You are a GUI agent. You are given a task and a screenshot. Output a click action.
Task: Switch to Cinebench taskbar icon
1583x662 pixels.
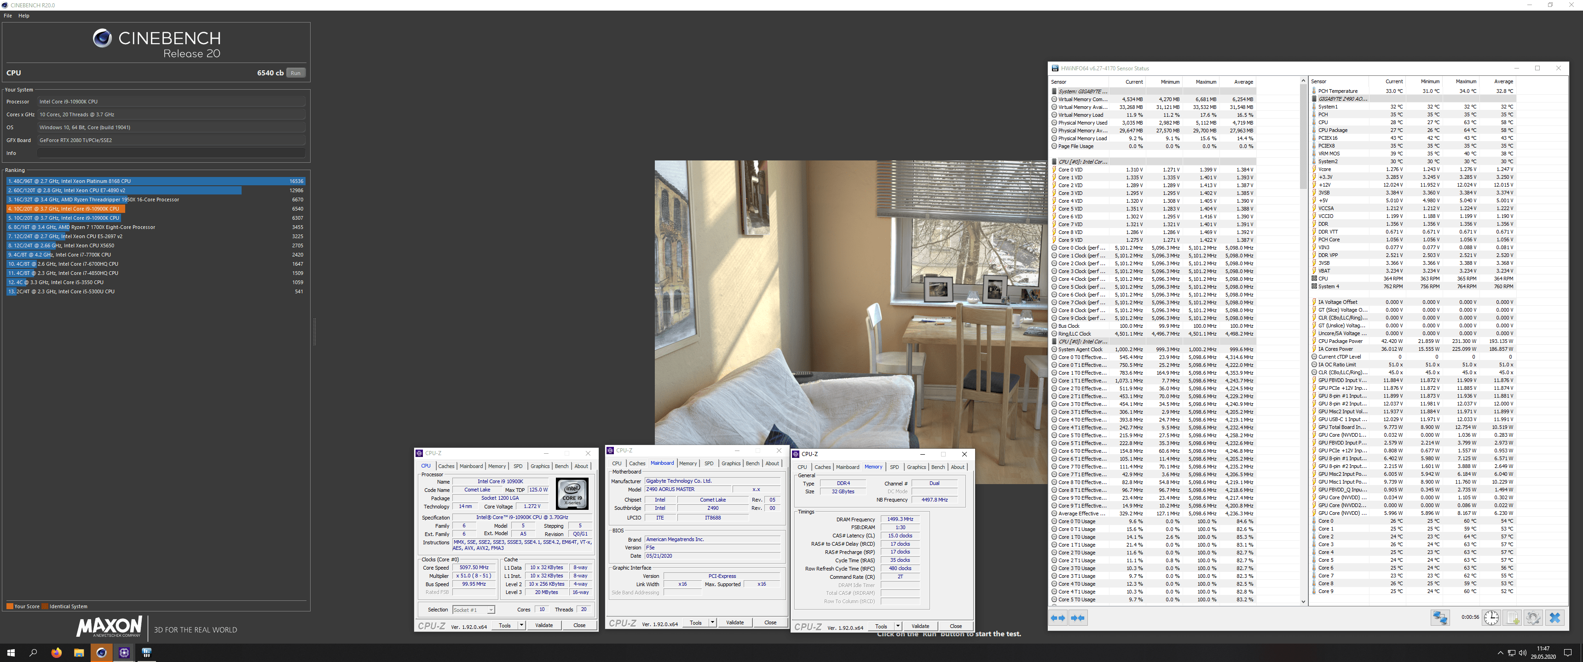pyautogui.click(x=101, y=652)
